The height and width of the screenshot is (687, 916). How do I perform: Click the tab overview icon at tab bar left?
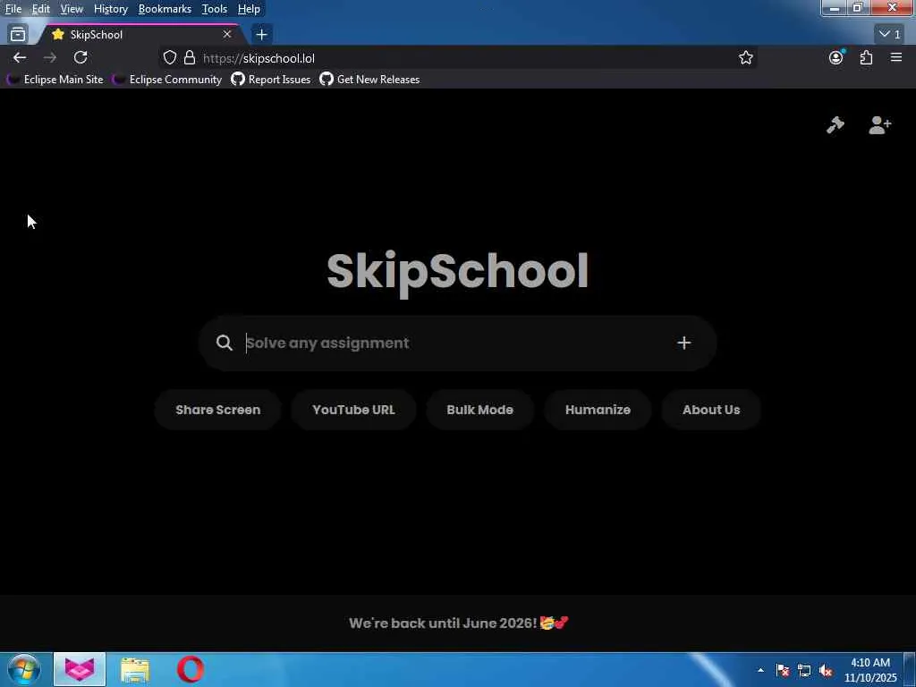[x=18, y=35]
